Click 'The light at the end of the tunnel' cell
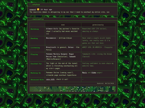 click(x=63, y=66)
